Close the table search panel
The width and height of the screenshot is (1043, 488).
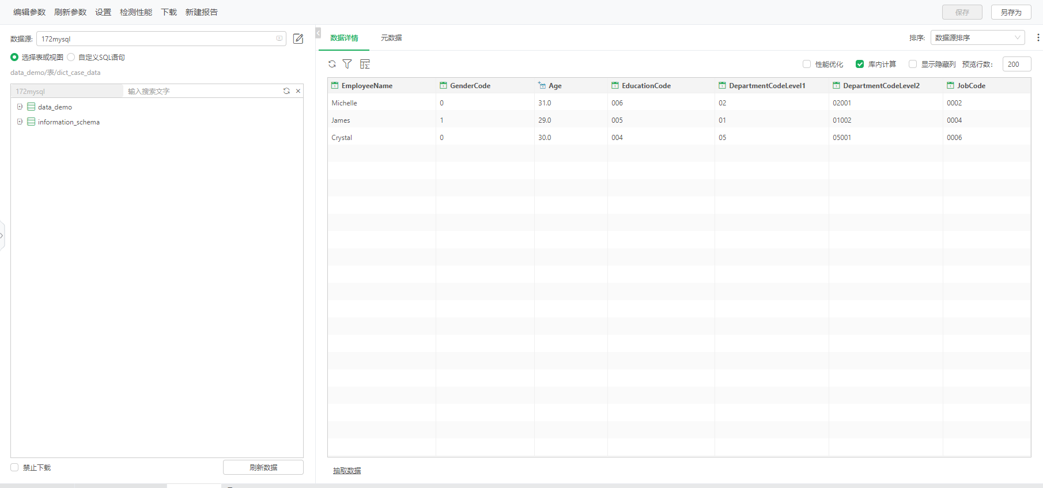click(298, 91)
